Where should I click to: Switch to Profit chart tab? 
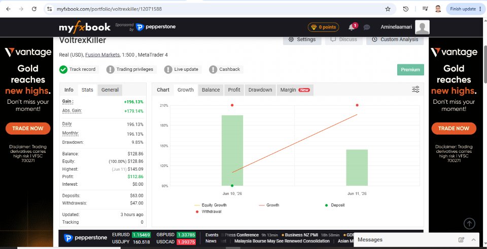(x=234, y=90)
